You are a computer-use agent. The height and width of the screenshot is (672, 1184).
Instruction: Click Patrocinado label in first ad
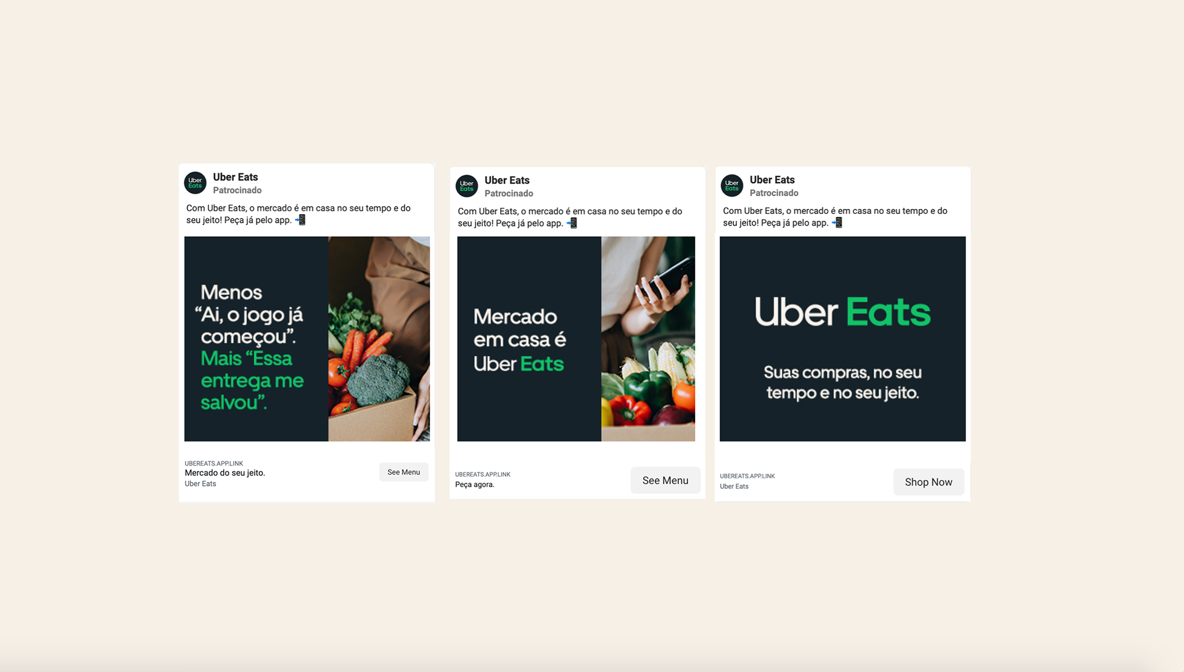click(x=237, y=191)
